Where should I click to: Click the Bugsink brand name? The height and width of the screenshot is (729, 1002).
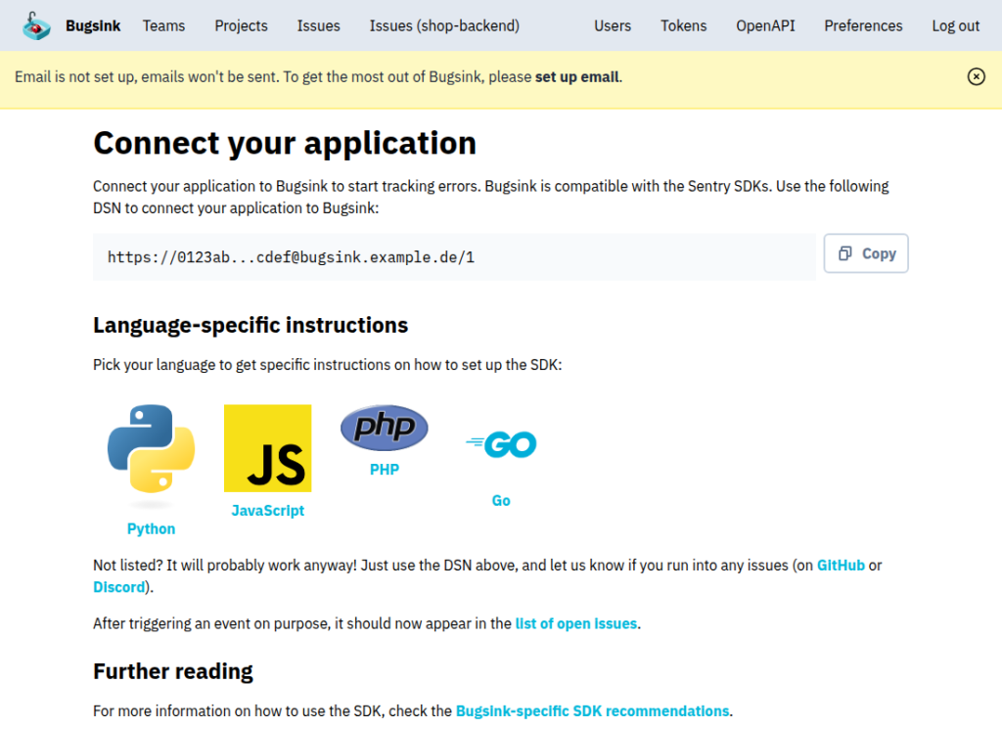[93, 25]
